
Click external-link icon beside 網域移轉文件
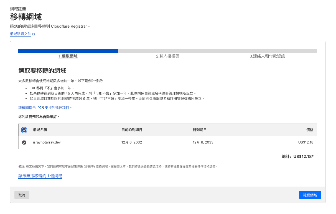pyautogui.click(x=34, y=34)
